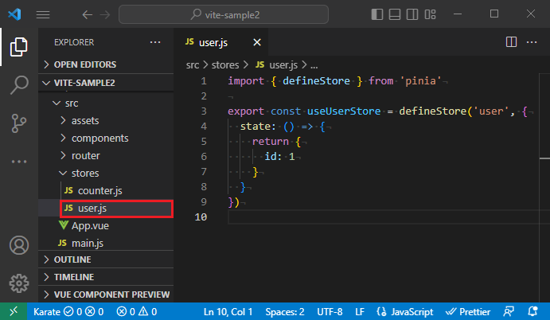Collapse the src folder

click(106, 103)
